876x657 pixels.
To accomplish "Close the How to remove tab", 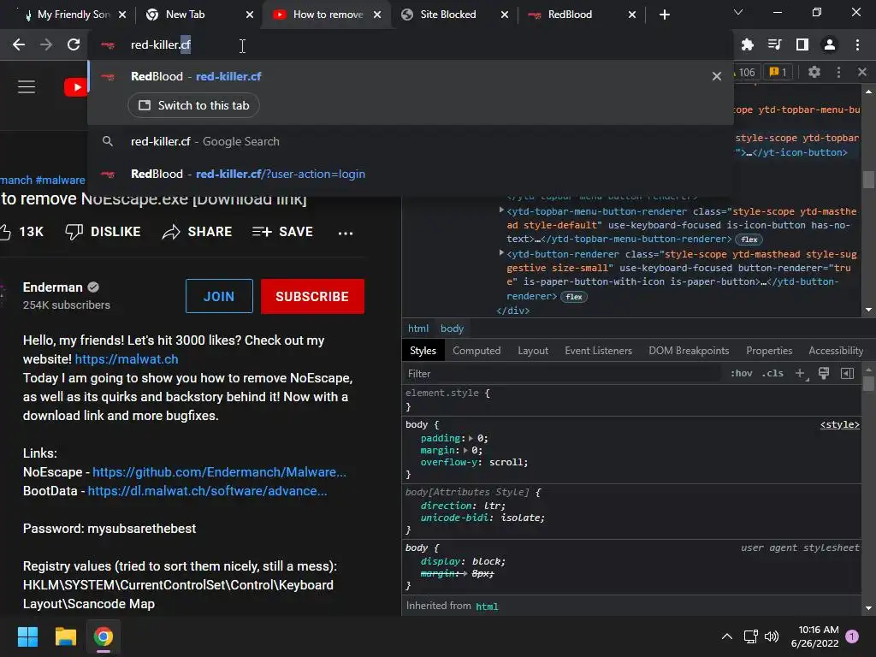I will 377,15.
